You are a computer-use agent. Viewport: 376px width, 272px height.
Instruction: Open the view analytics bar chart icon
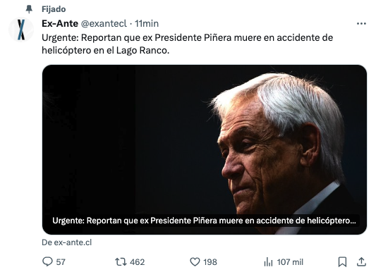[268, 262]
